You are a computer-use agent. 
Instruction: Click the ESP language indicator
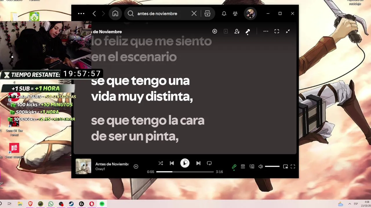(356, 204)
